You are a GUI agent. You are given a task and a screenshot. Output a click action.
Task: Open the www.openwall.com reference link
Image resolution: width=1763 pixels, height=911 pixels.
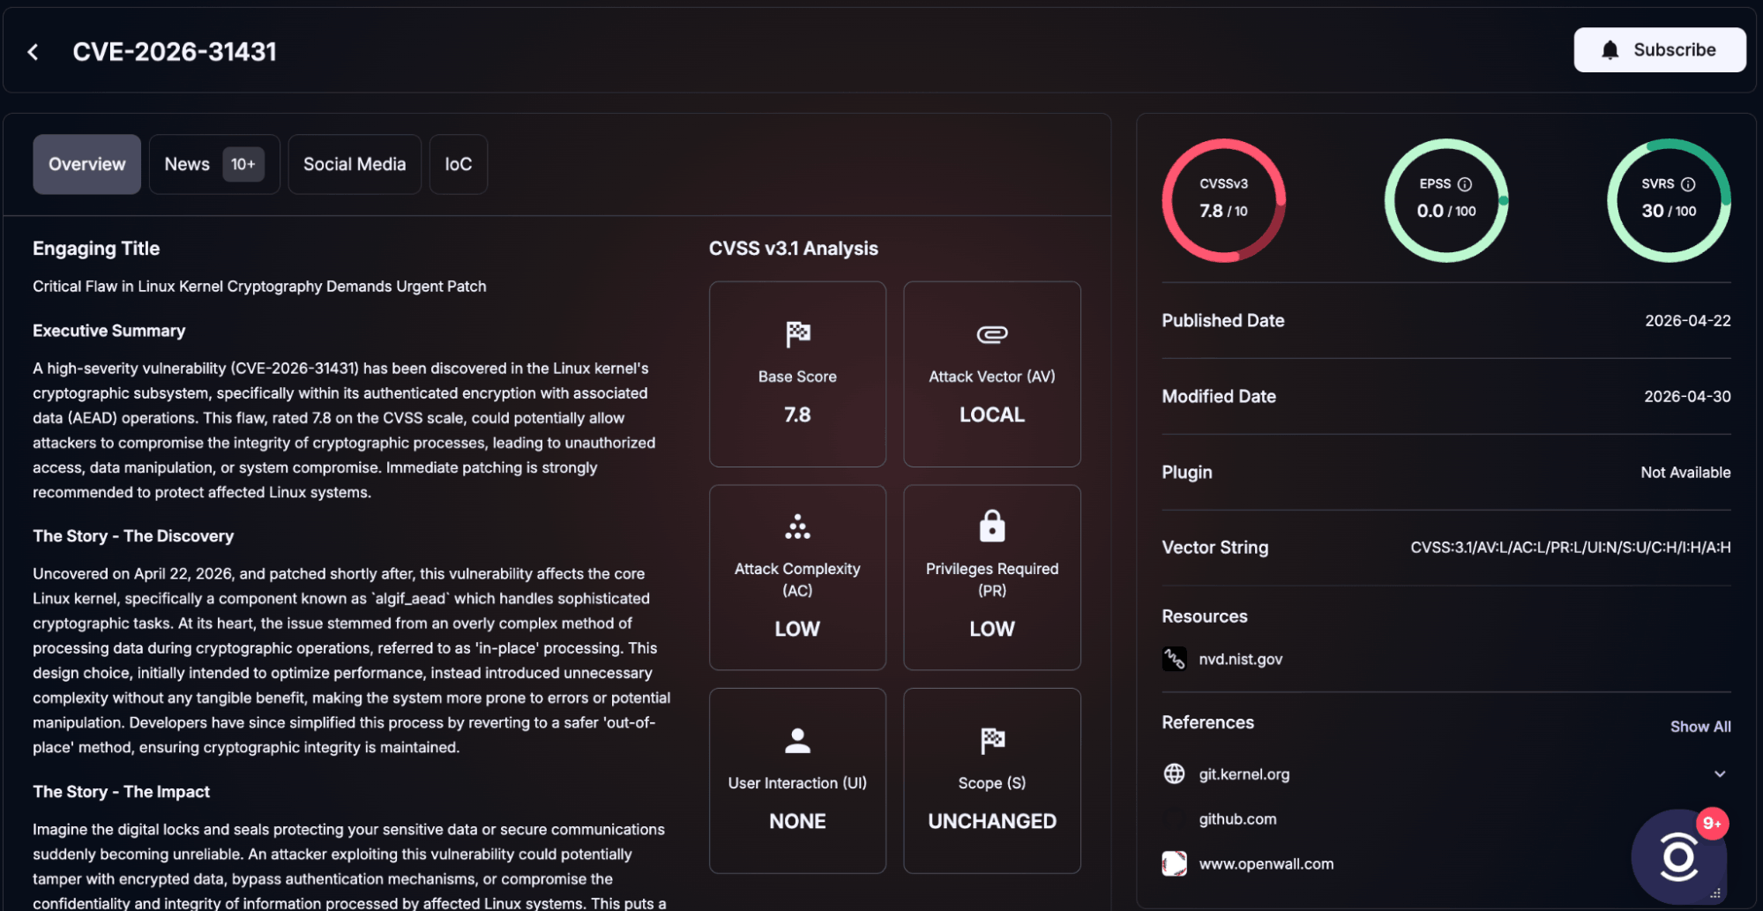tap(1266, 863)
